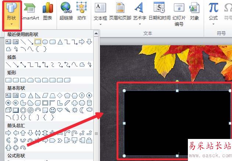
Task: Expand the 艺术字 dropdown arrow
Action: [x=140, y=24]
